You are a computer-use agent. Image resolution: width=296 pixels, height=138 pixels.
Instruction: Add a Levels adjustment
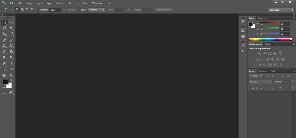(264, 53)
